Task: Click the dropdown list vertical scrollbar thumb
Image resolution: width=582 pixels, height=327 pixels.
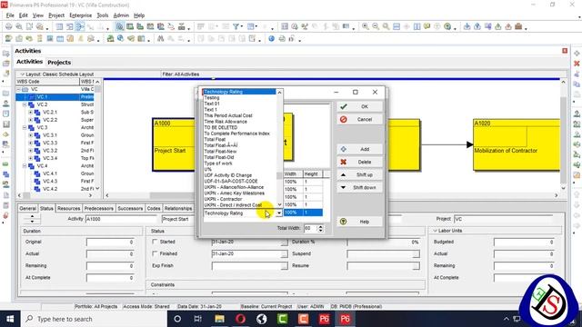Action: point(279,175)
